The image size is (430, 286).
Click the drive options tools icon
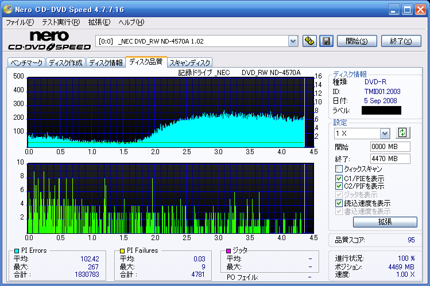coord(309,41)
